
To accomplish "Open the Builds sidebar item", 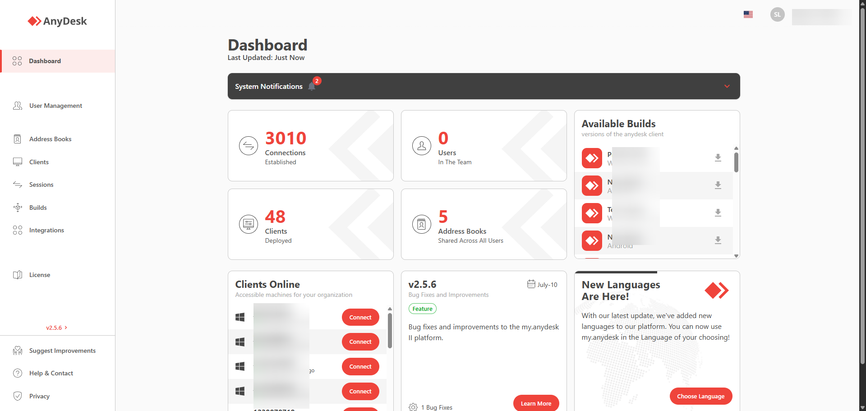I will 38,208.
